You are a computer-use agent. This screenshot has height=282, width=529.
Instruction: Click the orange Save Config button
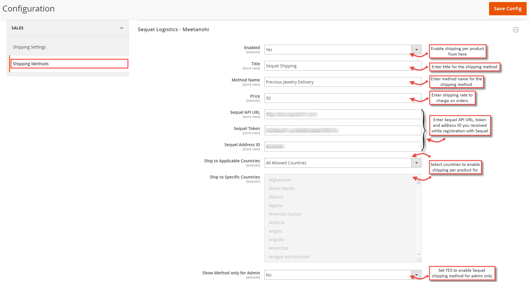(508, 9)
